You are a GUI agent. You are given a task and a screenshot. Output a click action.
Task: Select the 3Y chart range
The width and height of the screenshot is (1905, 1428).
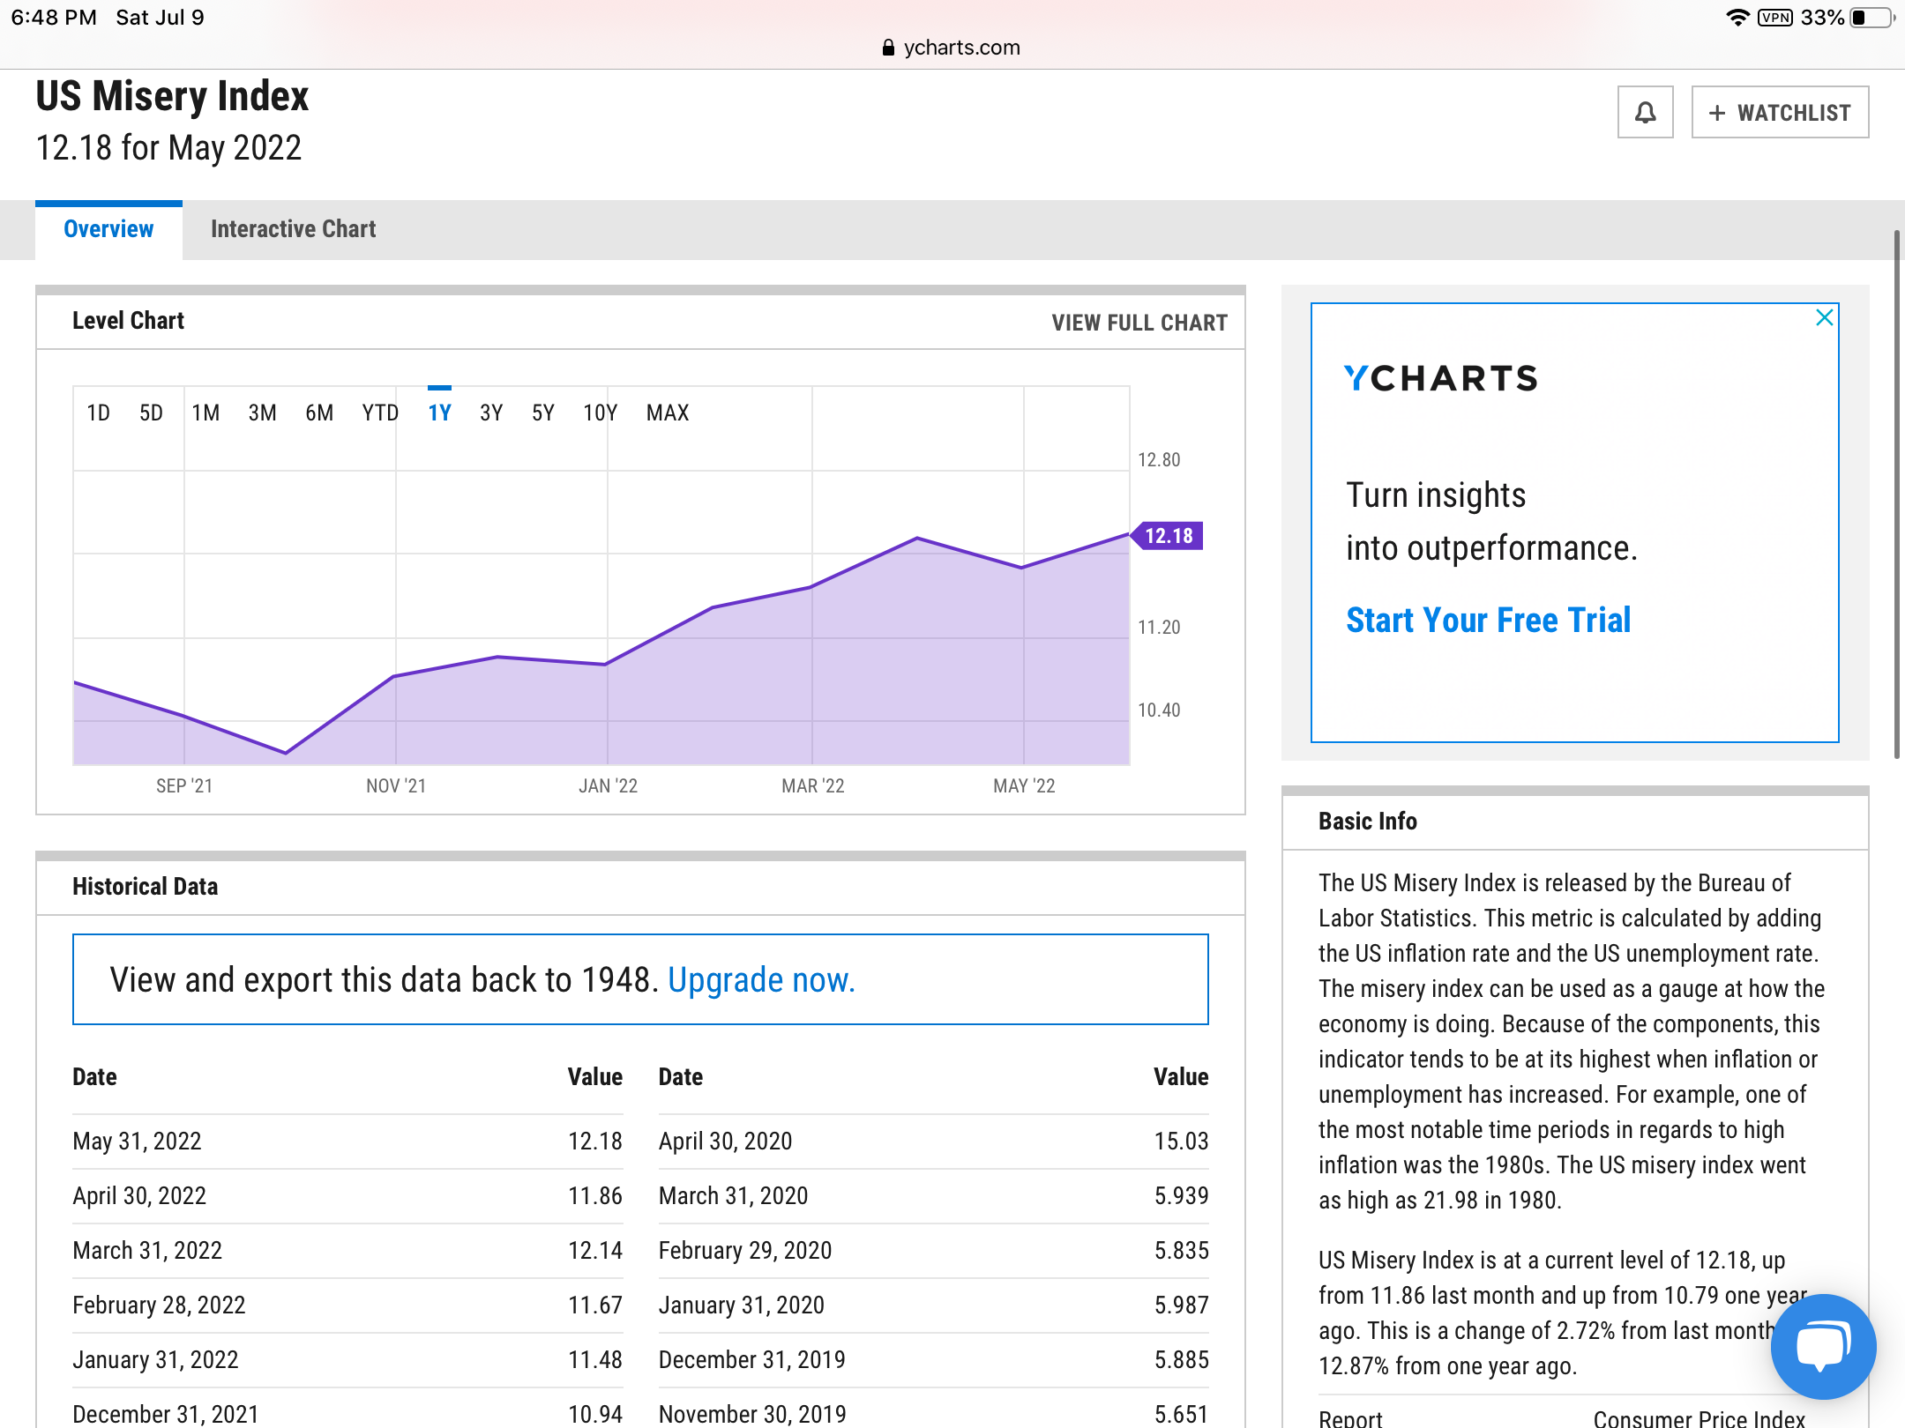(491, 413)
